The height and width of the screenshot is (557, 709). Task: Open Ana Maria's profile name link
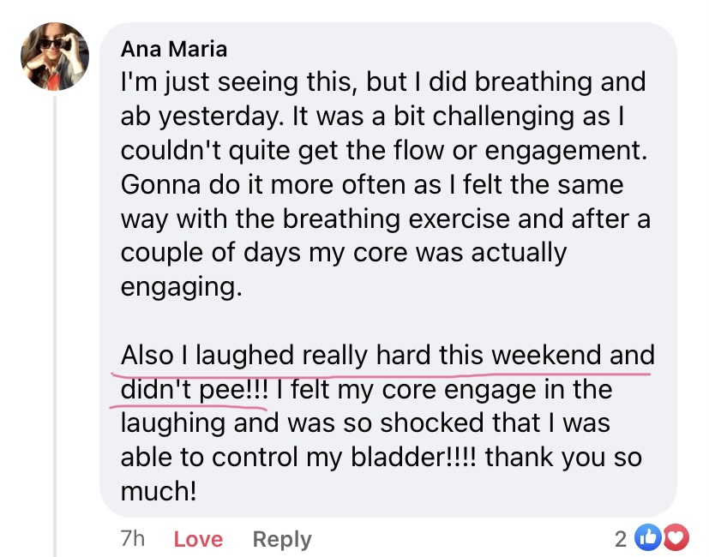click(x=174, y=49)
